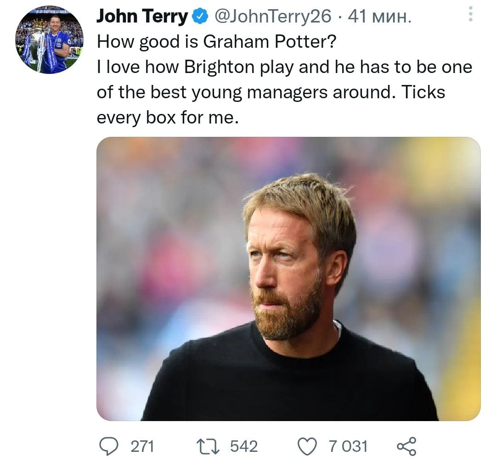The image size is (496, 467).
Task: Click the text line starting "I love how Brighton"
Action: (284, 68)
